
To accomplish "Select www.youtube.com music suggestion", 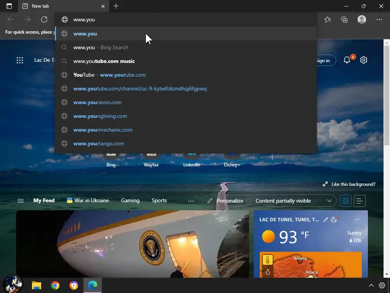I will click(185, 61).
